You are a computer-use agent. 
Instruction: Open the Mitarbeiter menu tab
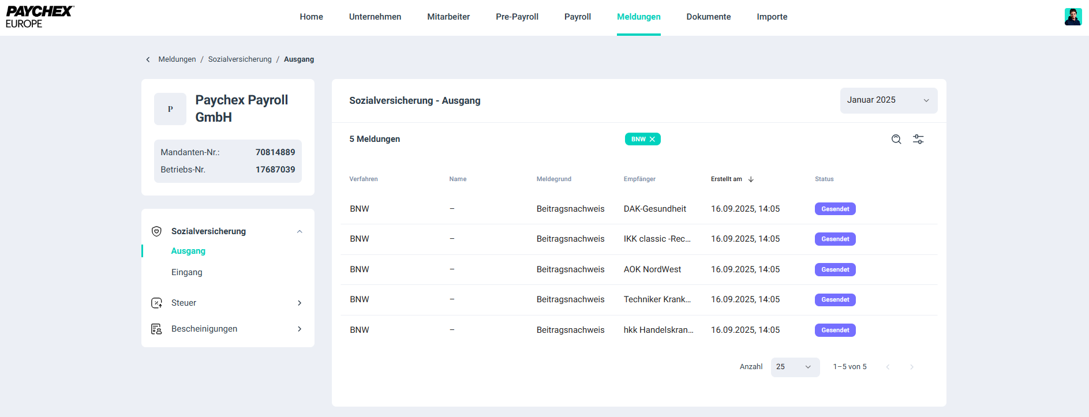pyautogui.click(x=448, y=17)
